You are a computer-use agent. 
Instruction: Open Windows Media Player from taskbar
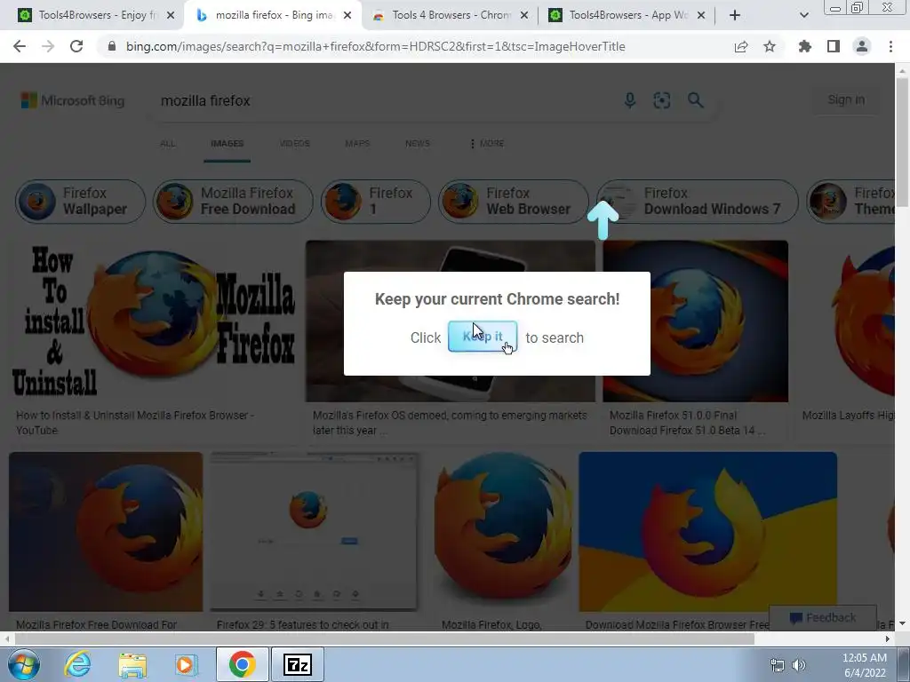pos(186,664)
